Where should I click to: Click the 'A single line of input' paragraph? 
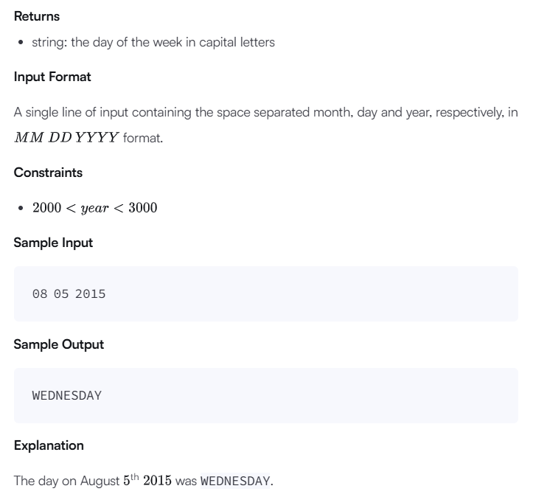(x=266, y=125)
